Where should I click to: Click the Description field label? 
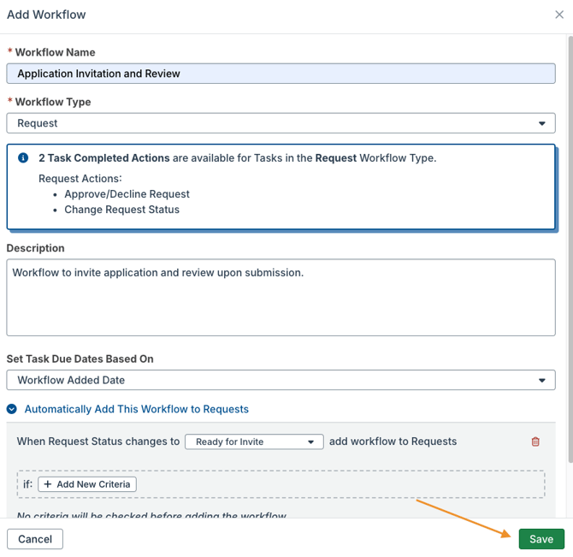coord(36,248)
